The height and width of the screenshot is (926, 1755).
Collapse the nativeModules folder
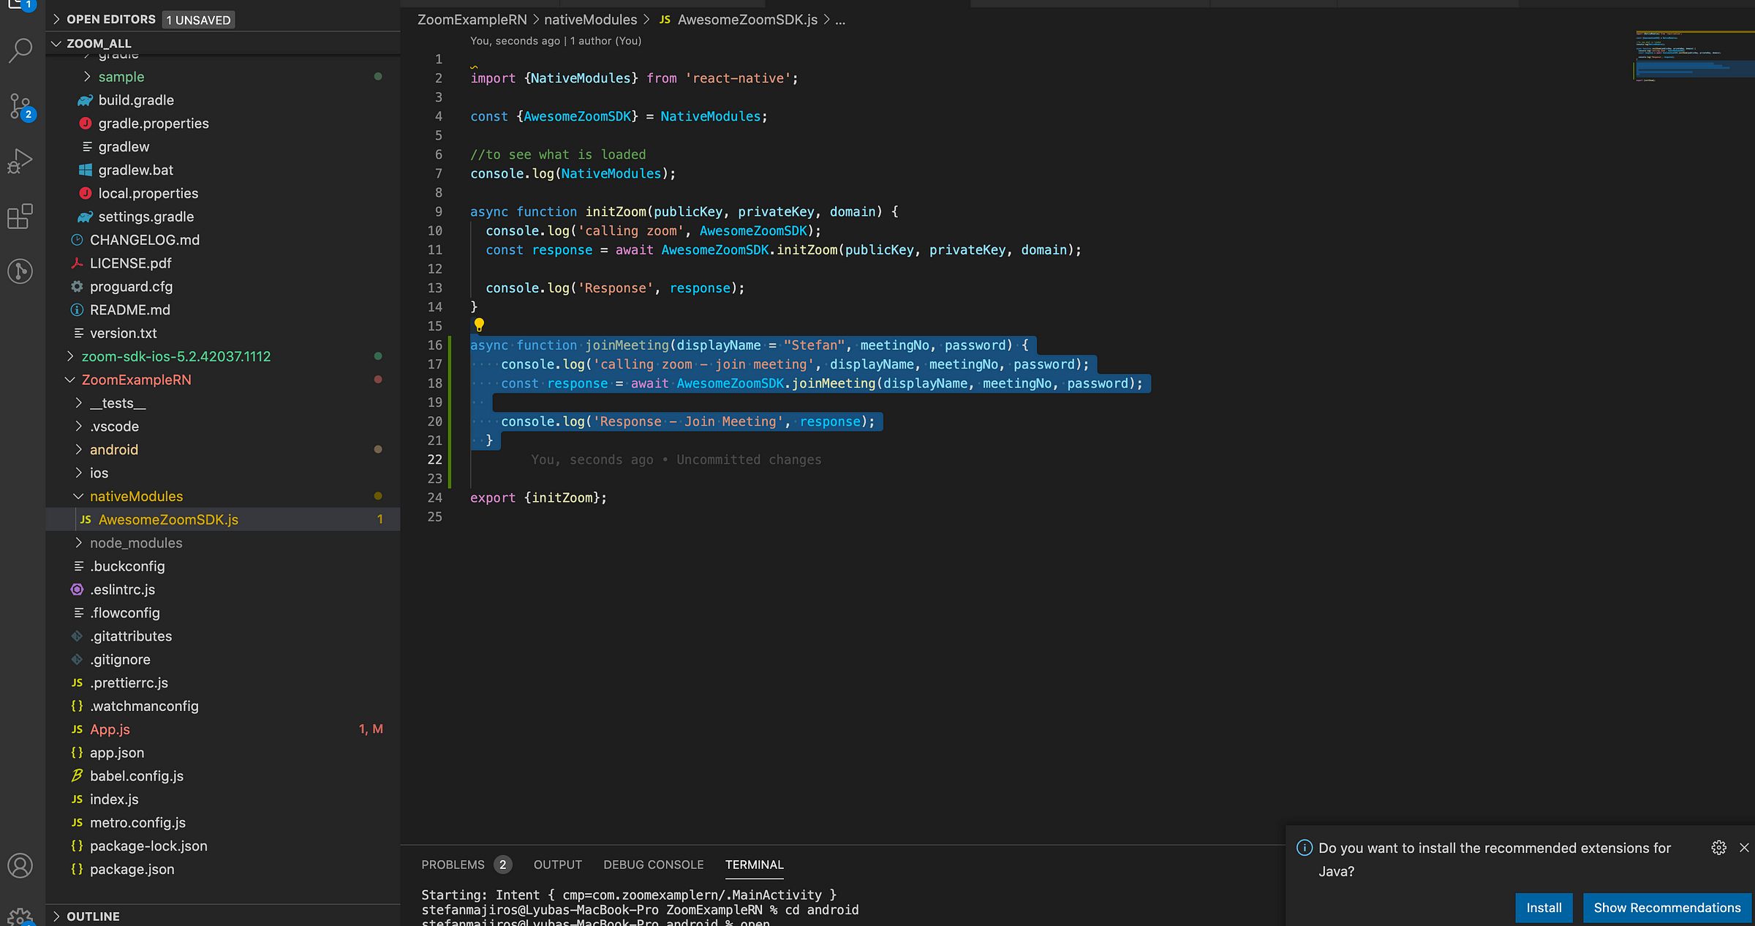coord(136,496)
